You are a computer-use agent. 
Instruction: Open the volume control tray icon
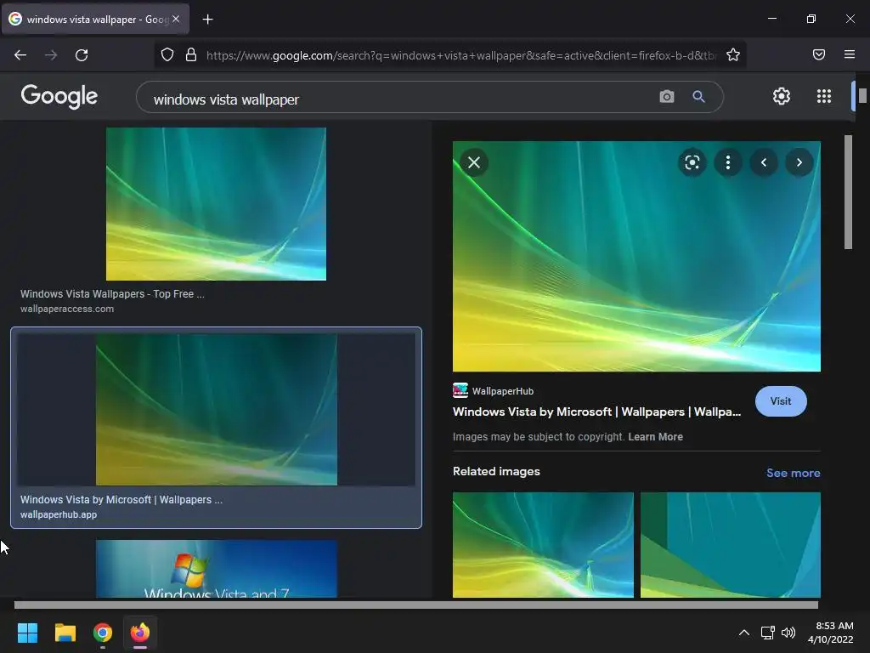788,633
